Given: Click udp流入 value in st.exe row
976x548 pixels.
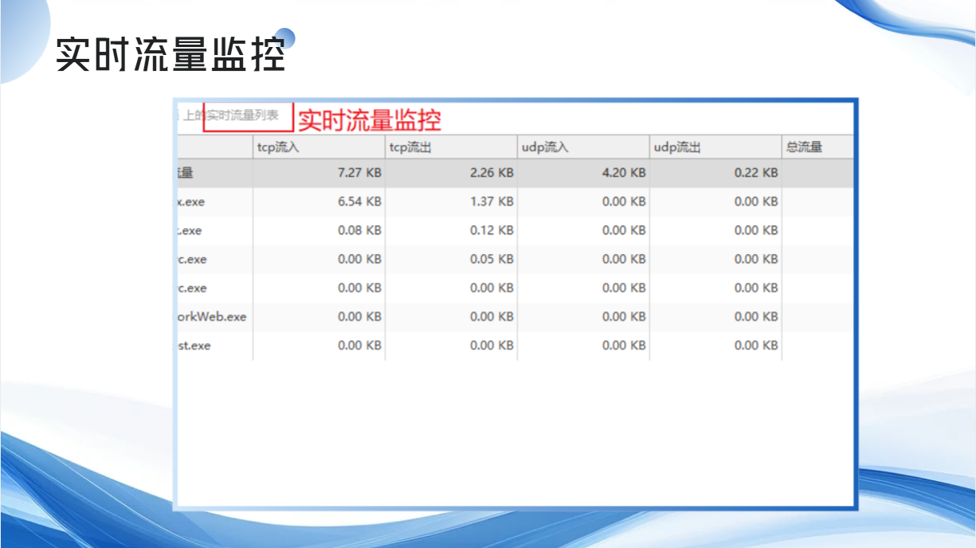Looking at the screenshot, I should click(624, 345).
